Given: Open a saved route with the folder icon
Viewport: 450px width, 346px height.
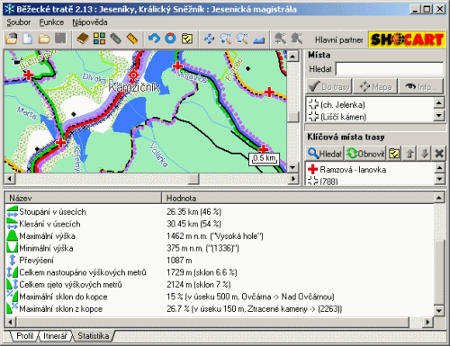Looking at the screenshot, I should click(44, 39).
